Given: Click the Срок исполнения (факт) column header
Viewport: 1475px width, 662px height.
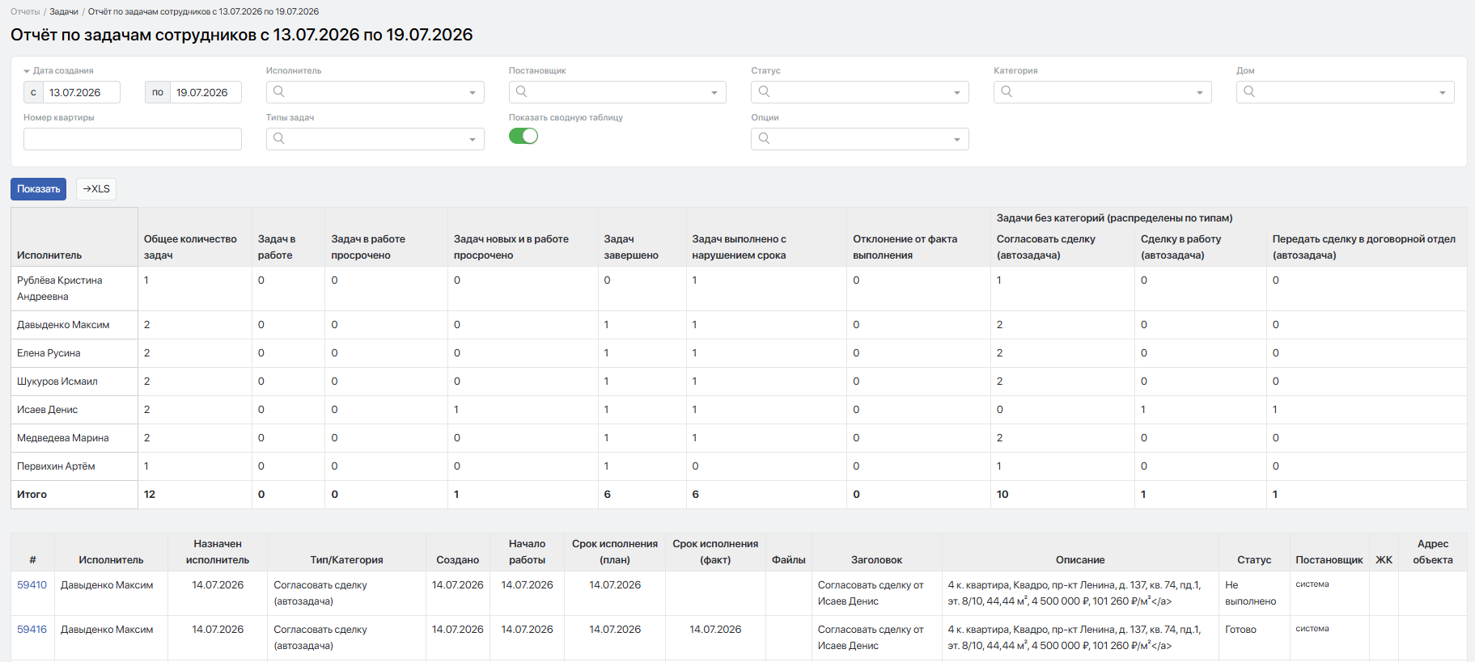Looking at the screenshot, I should (715, 552).
